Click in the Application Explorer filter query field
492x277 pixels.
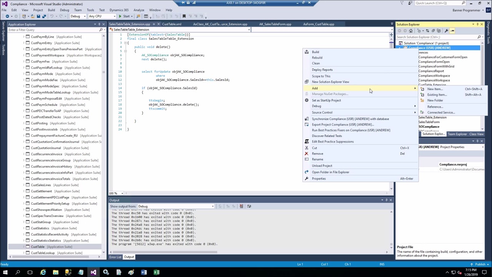coord(53,30)
